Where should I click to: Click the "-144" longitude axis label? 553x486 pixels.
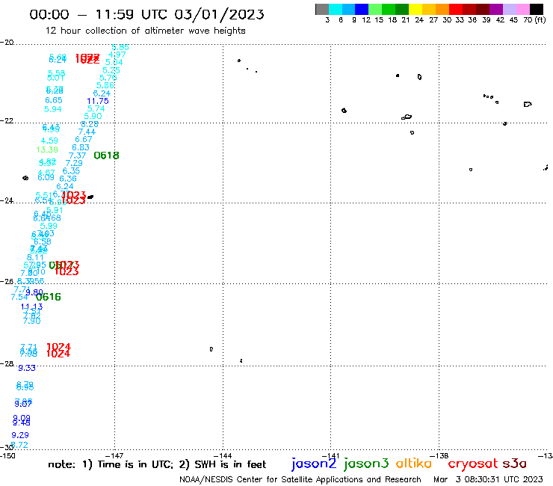click(x=223, y=455)
